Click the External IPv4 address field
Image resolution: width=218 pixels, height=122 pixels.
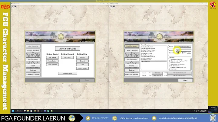(157, 75)
